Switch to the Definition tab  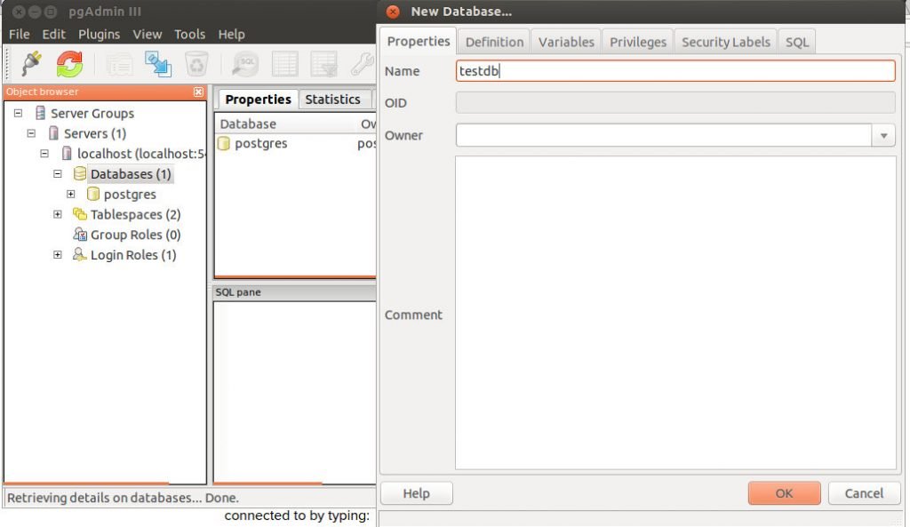[494, 41]
